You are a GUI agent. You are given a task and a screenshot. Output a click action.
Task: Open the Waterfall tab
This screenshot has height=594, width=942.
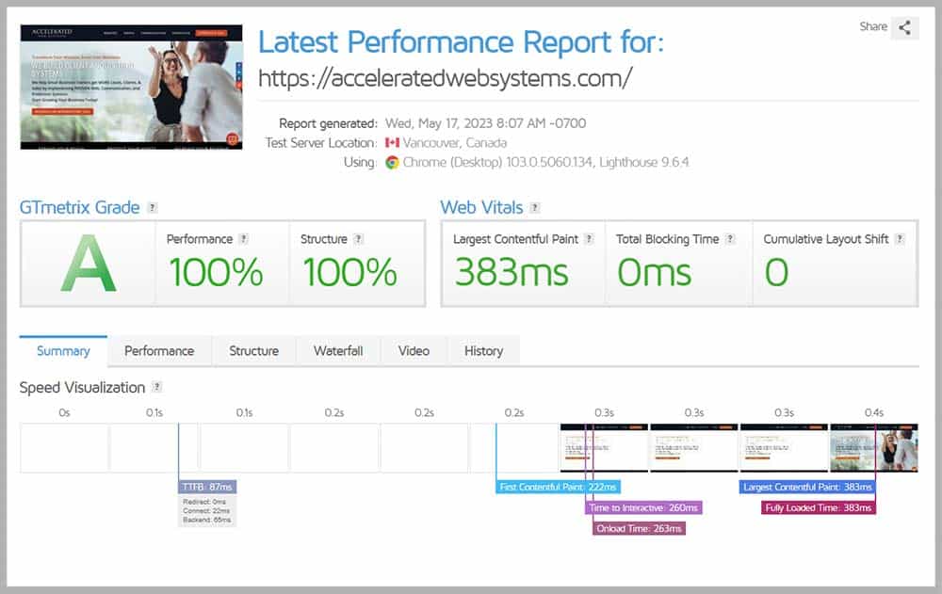(338, 351)
